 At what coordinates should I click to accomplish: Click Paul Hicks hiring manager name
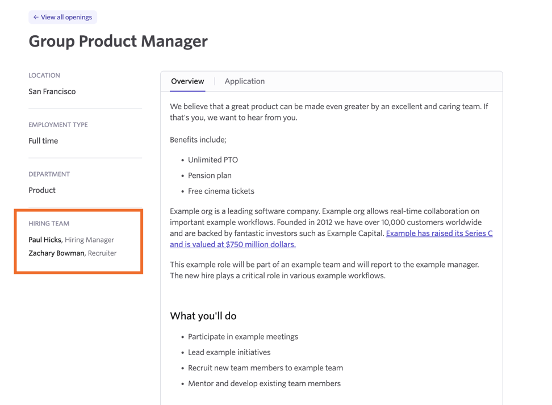pos(45,240)
